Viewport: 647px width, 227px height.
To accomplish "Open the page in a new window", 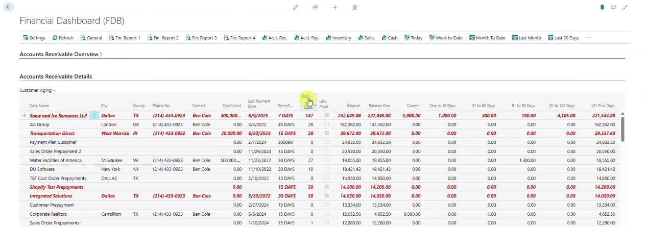I will [x=613, y=7].
